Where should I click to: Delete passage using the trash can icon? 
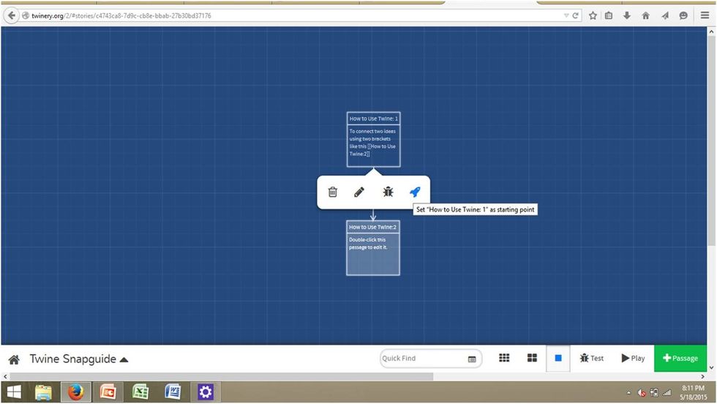[x=332, y=192]
